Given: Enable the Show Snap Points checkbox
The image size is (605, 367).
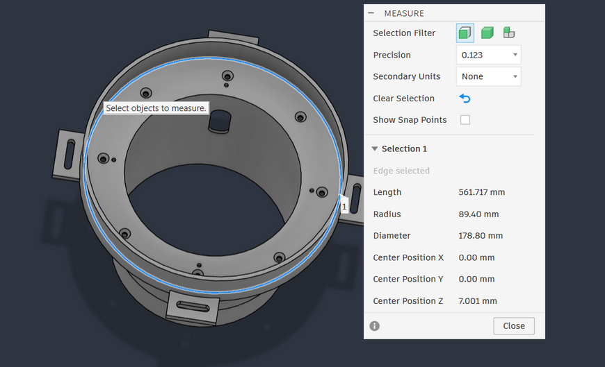Looking at the screenshot, I should click(x=465, y=120).
